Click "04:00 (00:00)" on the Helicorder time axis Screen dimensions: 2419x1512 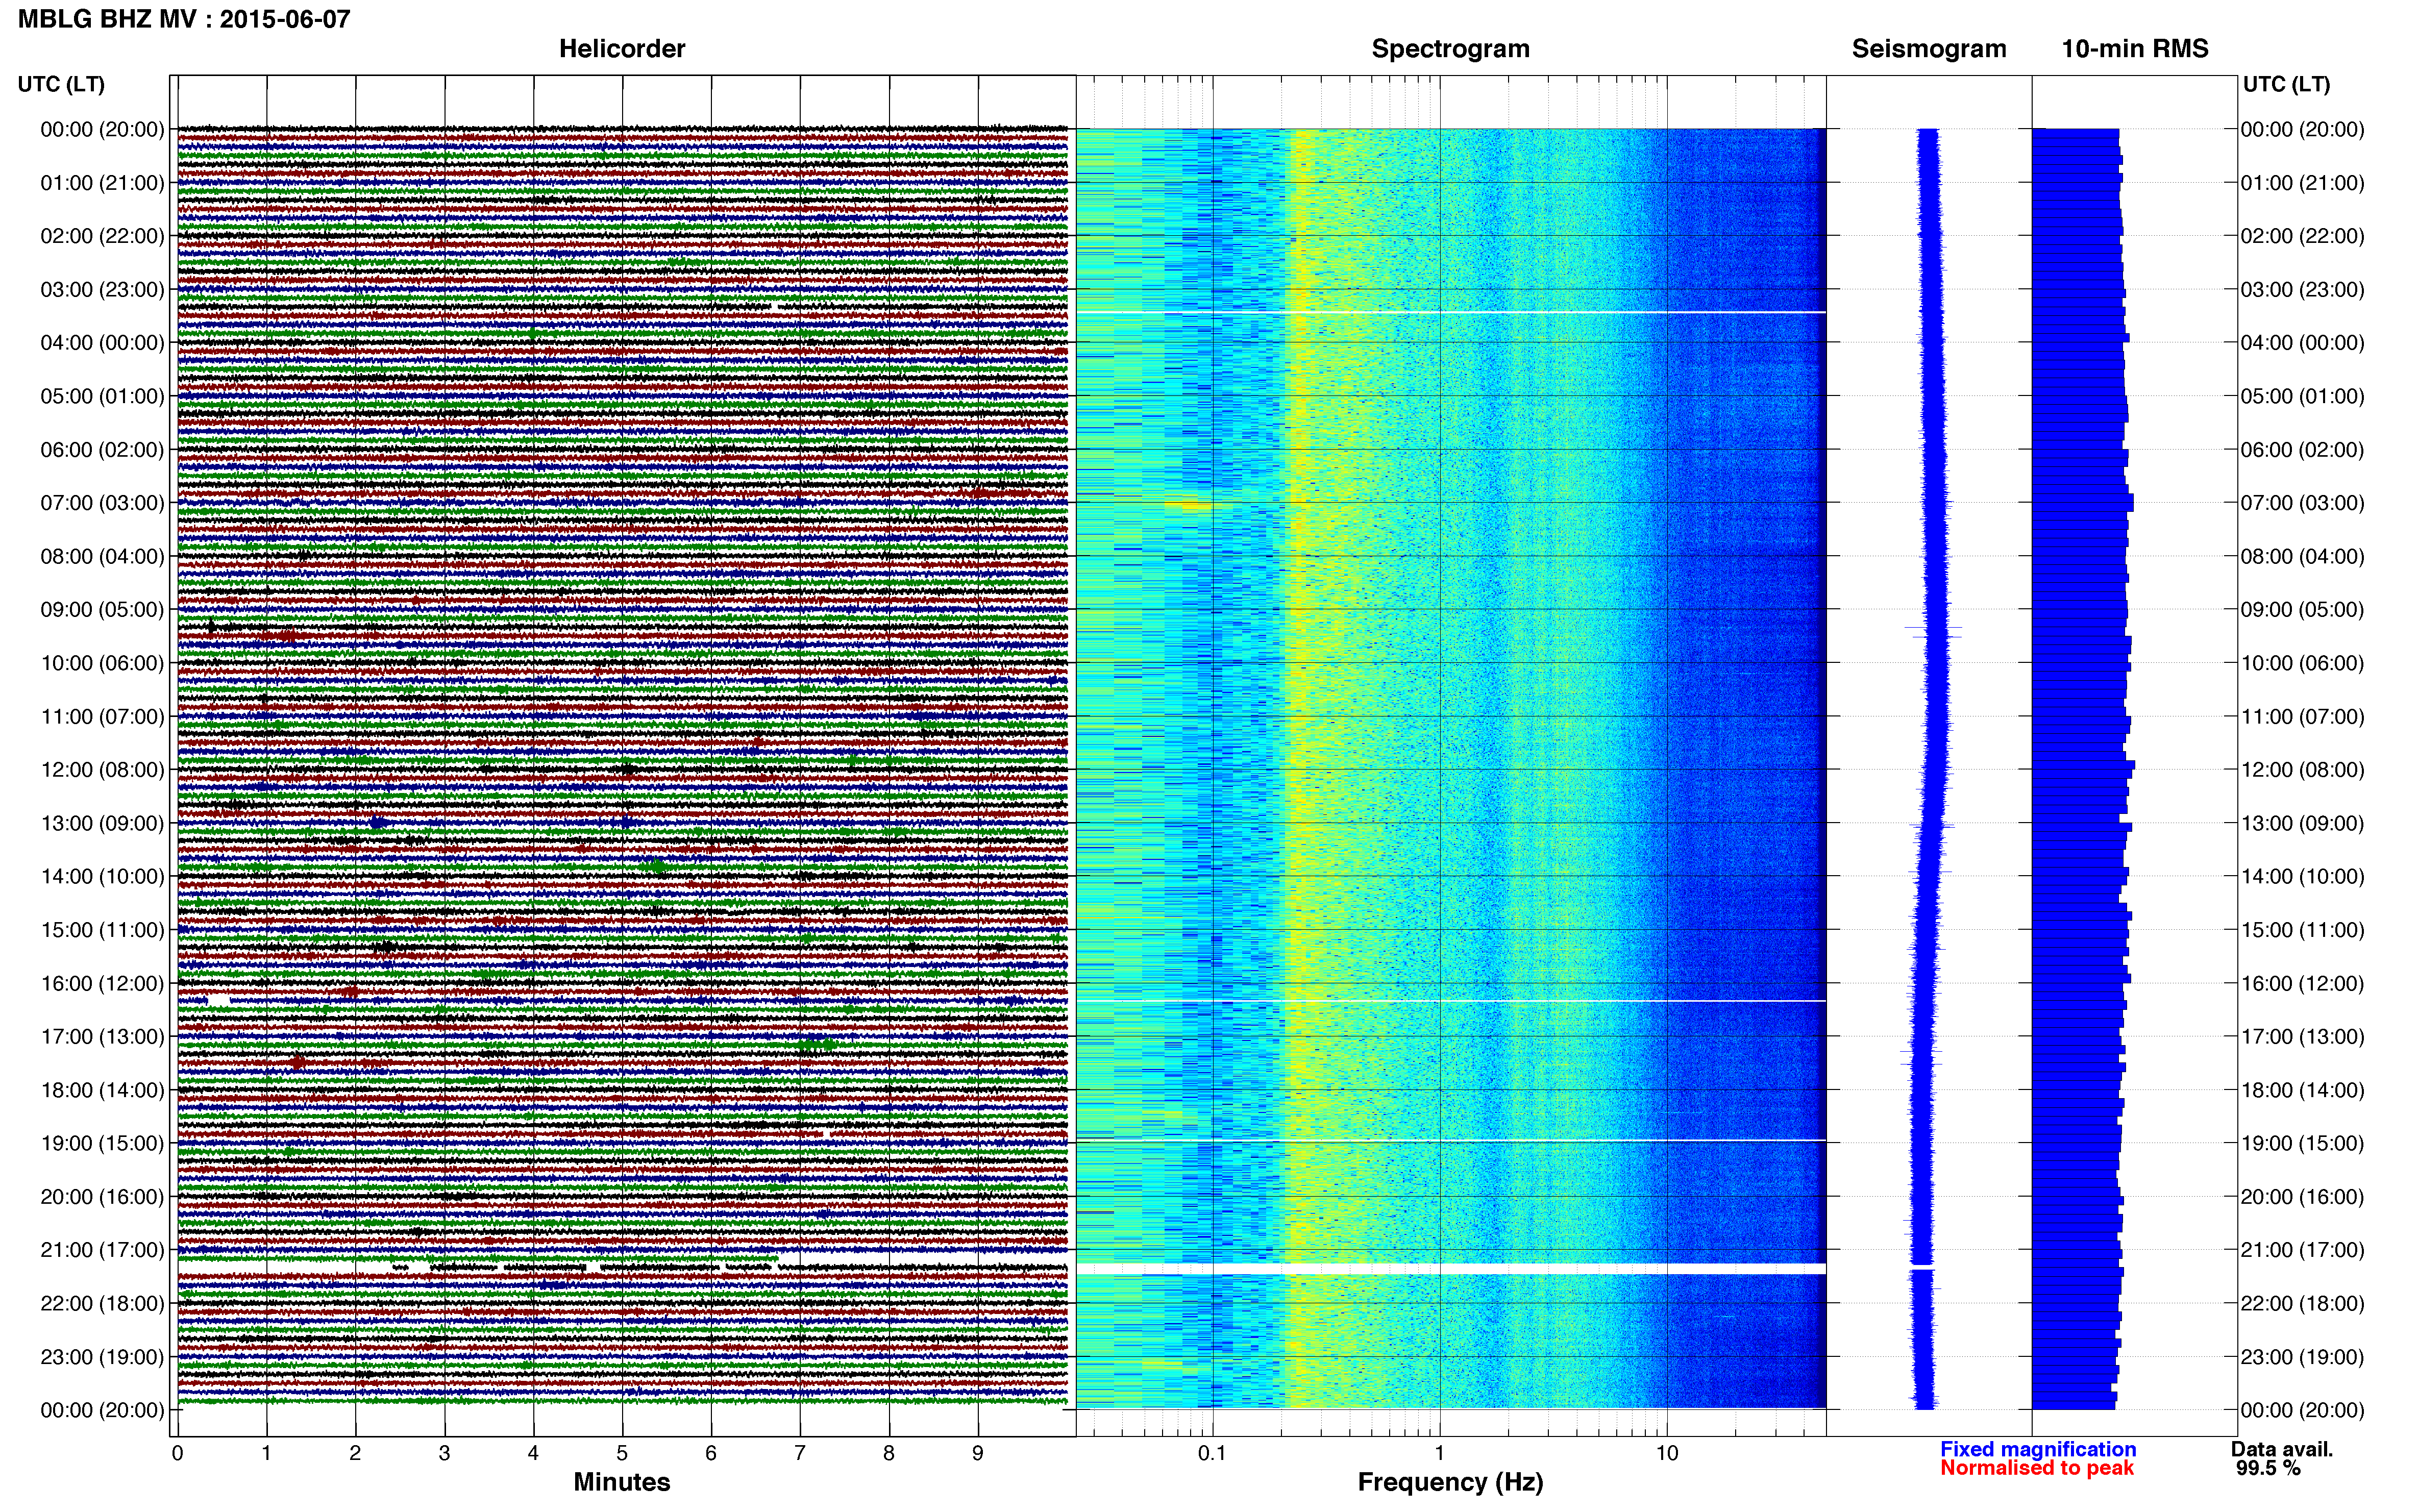click(x=102, y=343)
